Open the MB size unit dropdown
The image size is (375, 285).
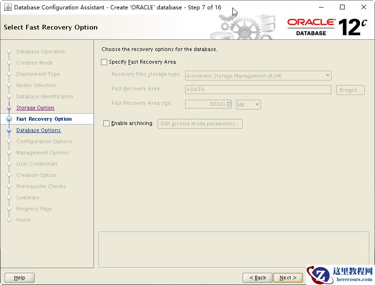click(248, 104)
